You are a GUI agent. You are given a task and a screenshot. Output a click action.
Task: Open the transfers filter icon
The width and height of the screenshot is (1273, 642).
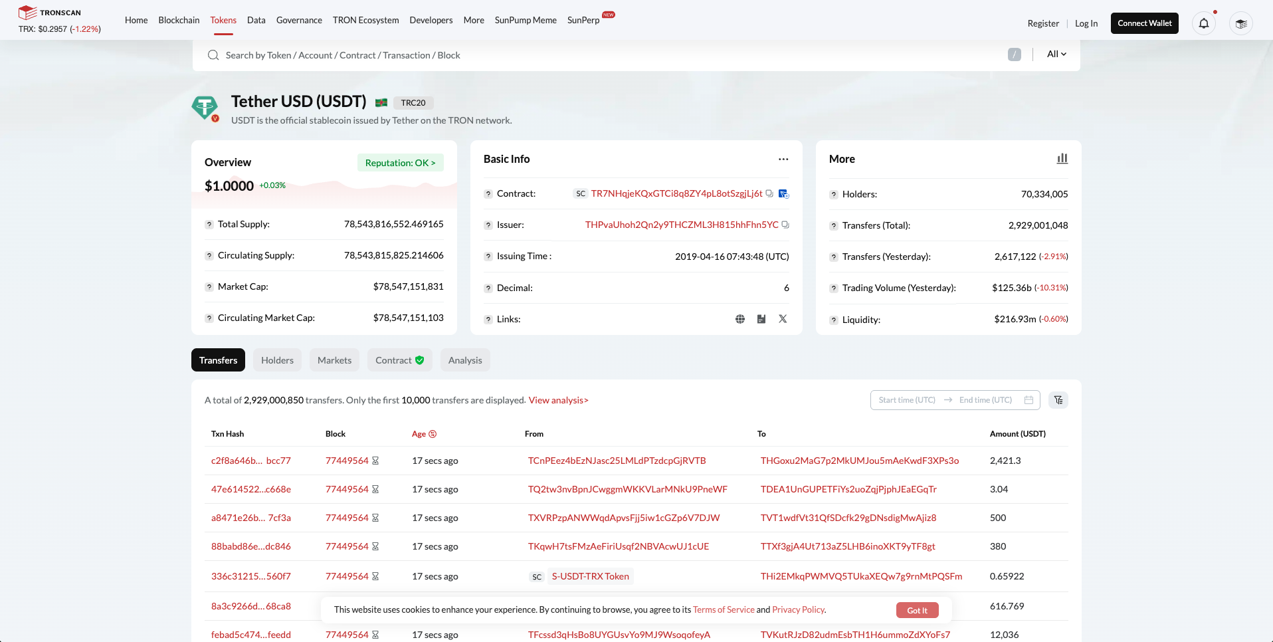coord(1058,400)
